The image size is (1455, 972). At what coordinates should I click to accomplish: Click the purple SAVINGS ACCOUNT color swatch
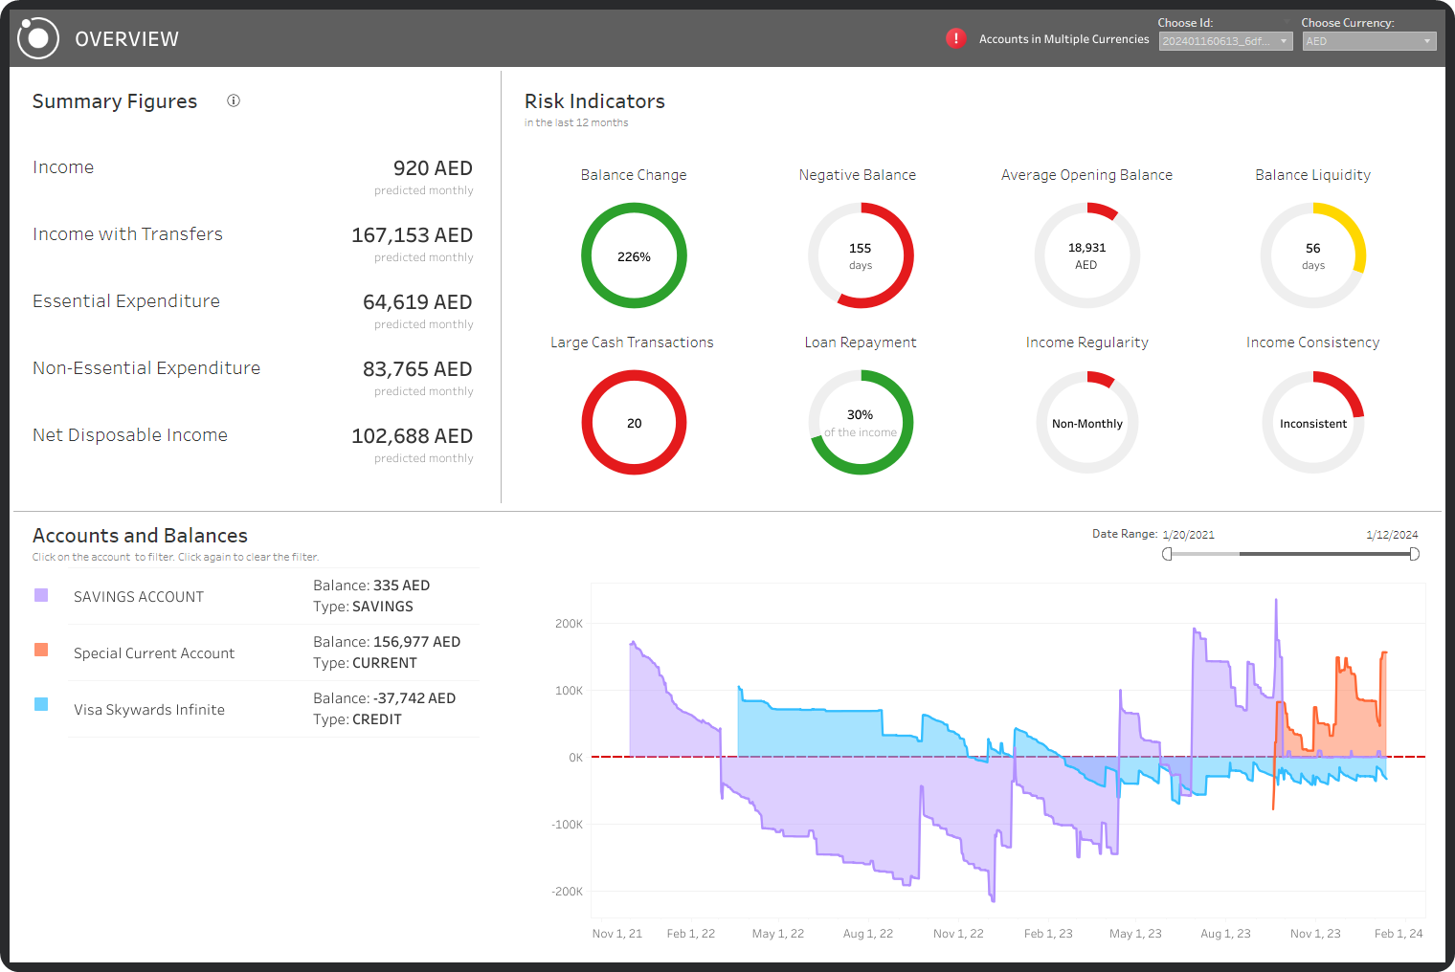click(x=41, y=593)
